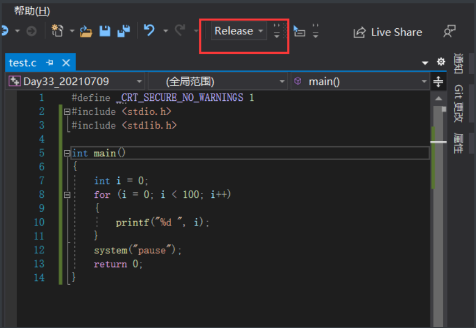Open the navigate backward history dropdown
The height and width of the screenshot is (328, 476).
pyautogui.click(x=17, y=31)
